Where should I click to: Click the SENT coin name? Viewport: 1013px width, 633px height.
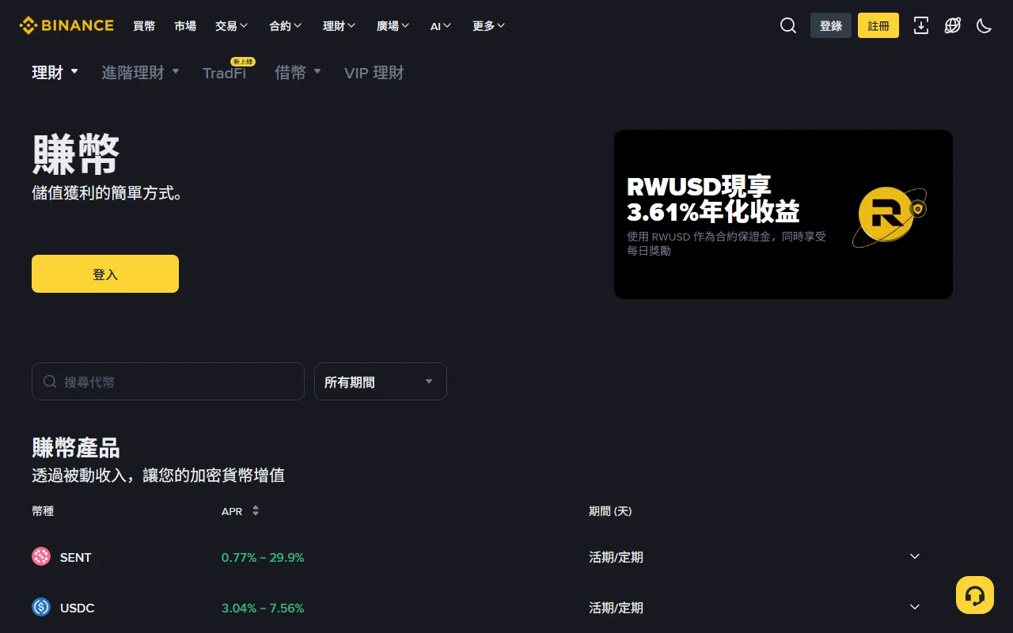[x=76, y=557]
